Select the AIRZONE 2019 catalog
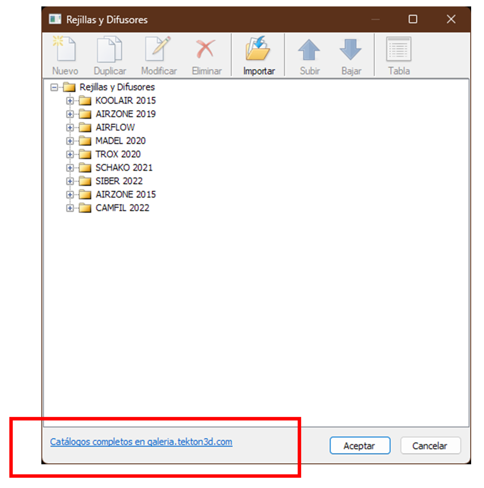484x488 pixels. pyautogui.click(x=125, y=114)
